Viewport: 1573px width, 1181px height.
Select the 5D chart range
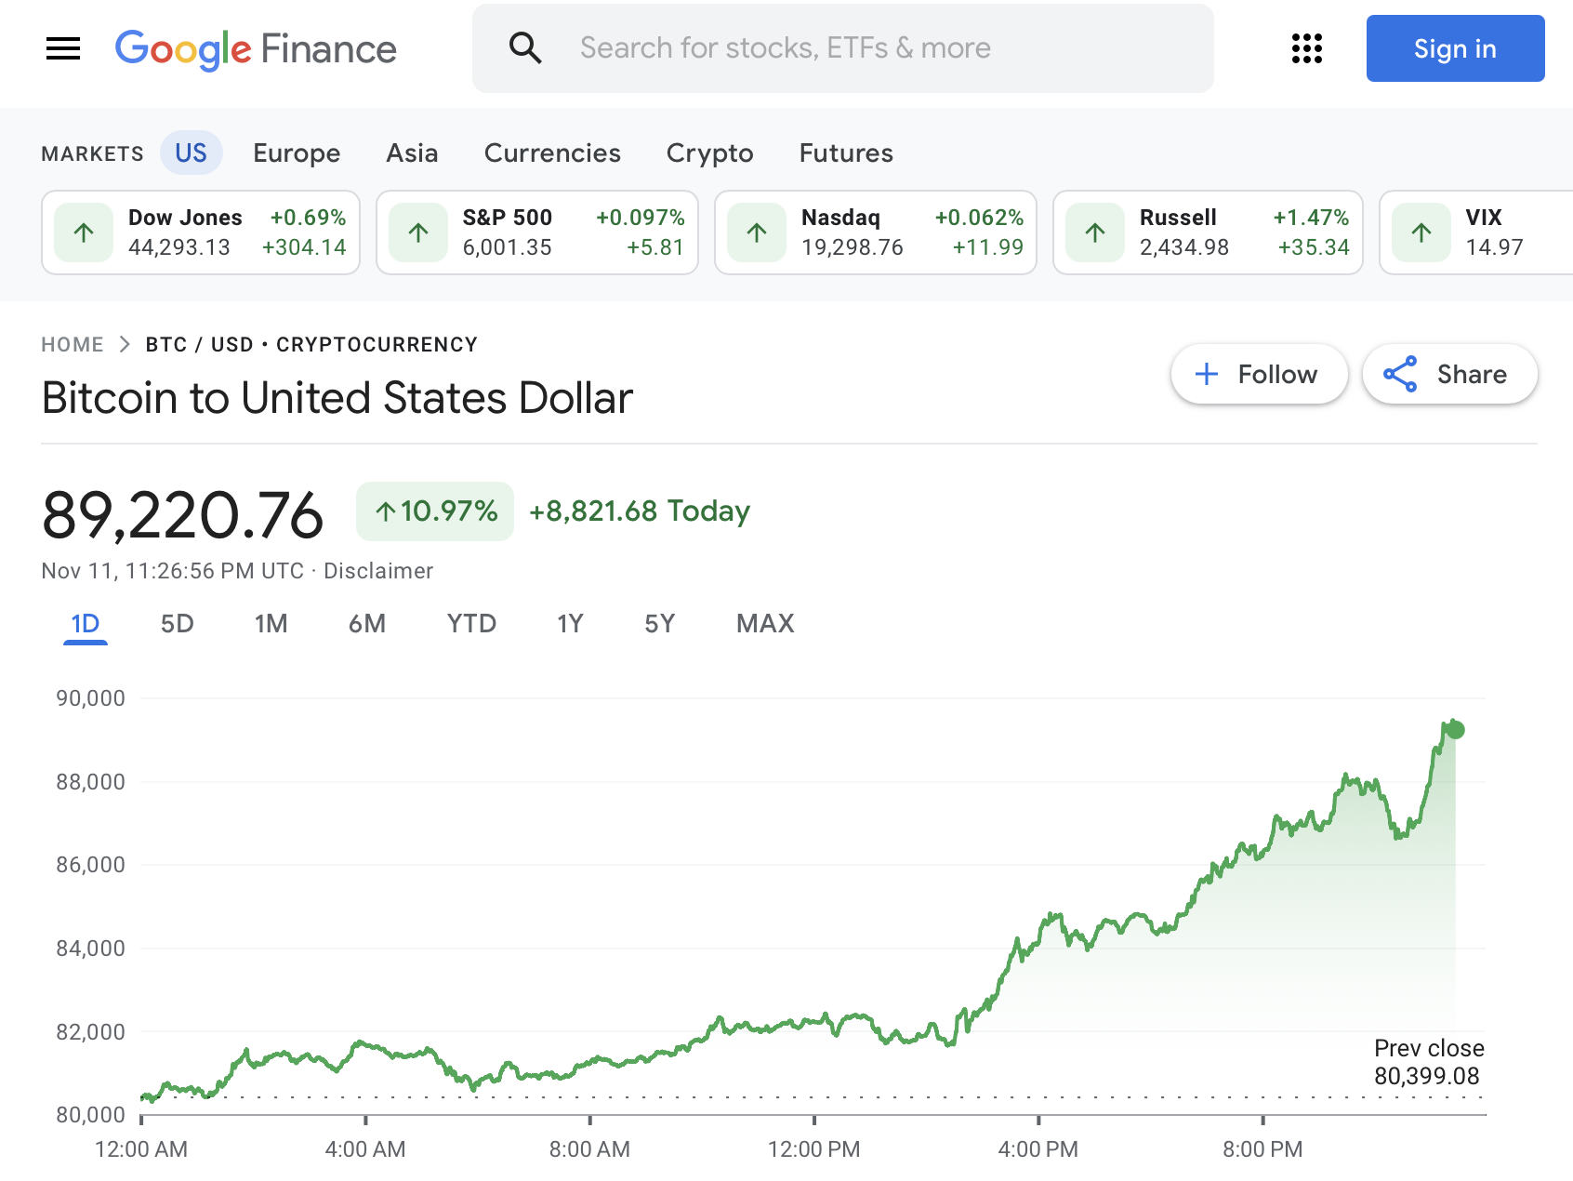pyautogui.click(x=177, y=624)
